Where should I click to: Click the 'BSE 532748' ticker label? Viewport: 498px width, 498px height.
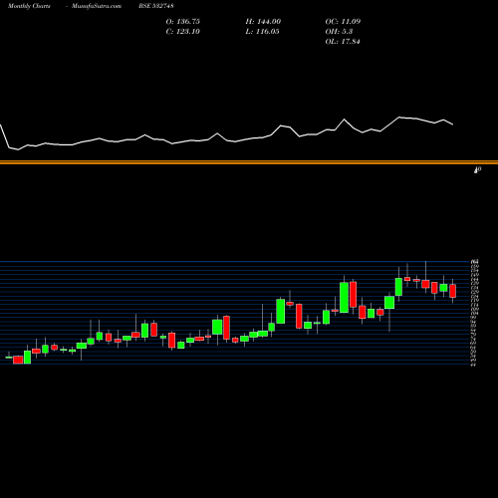click(x=156, y=6)
